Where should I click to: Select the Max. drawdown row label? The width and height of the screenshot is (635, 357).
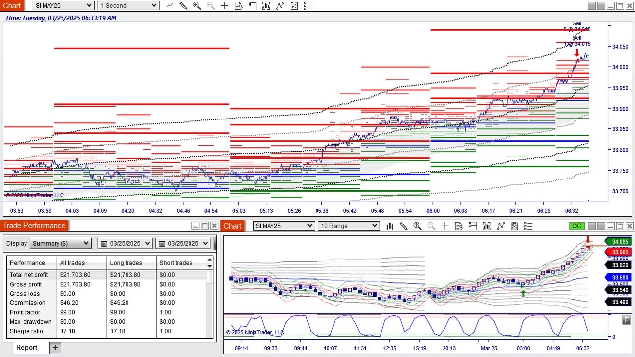point(30,322)
